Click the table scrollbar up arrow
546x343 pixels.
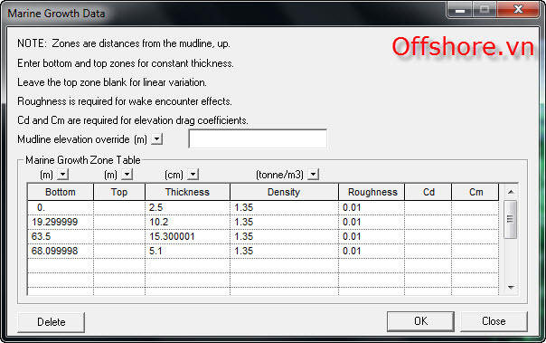point(511,192)
